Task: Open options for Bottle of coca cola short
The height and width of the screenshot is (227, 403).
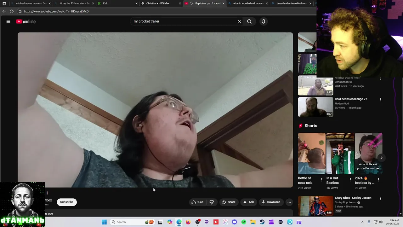Action: click(322, 180)
